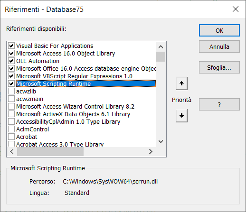Click the list's scroll up arrow

point(161,47)
